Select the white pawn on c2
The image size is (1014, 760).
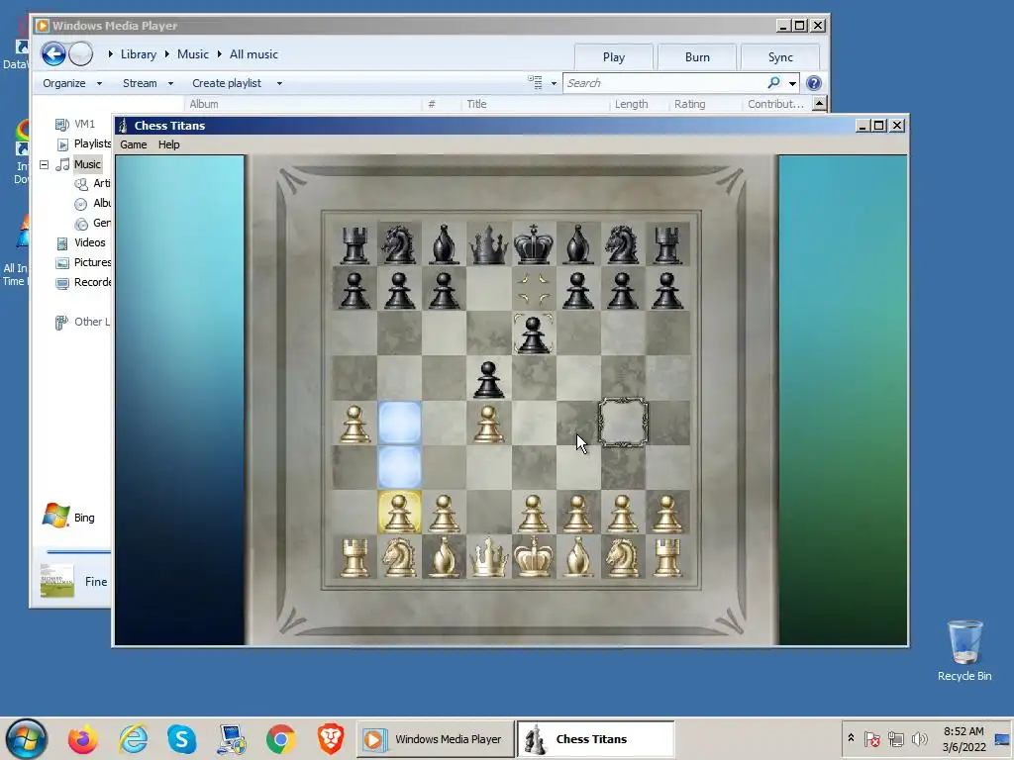coord(445,514)
